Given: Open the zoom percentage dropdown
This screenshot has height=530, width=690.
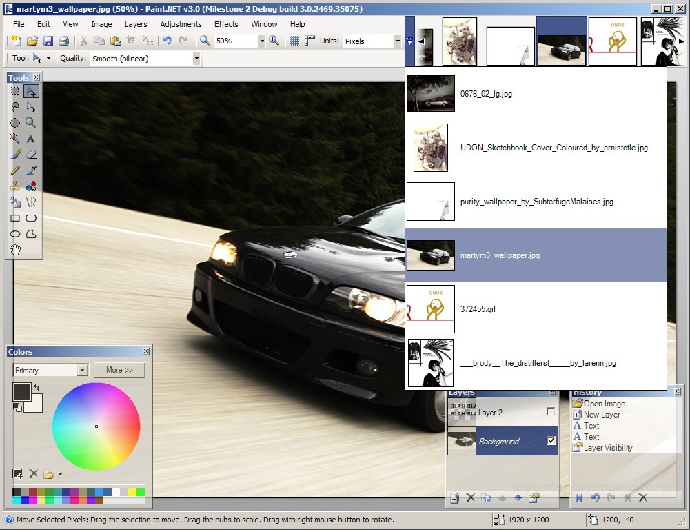Looking at the screenshot, I should 261,41.
